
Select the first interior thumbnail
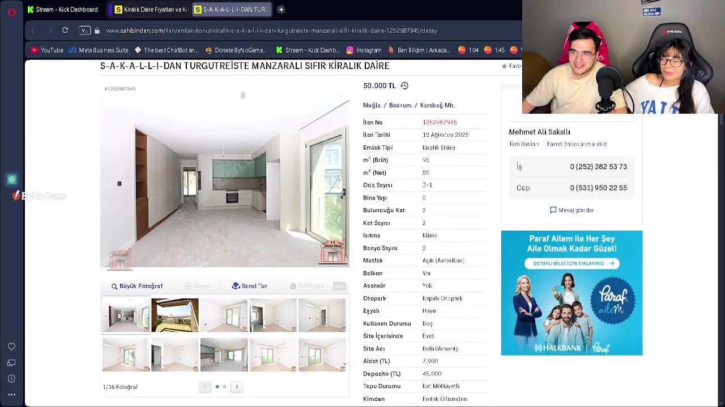[126, 315]
